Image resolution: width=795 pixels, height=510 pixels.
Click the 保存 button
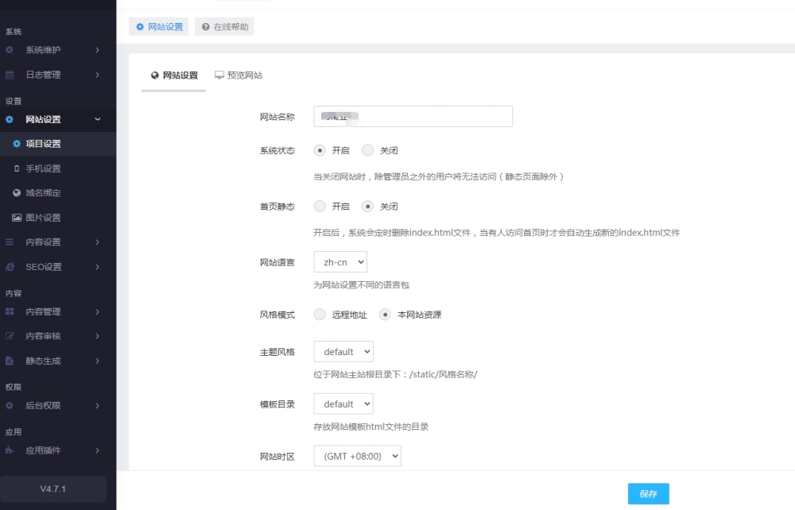coord(648,493)
